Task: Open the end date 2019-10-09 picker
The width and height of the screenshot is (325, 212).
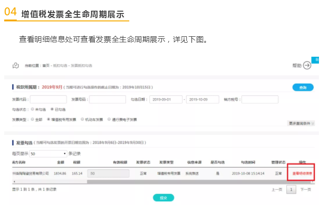Action: pyautogui.click(x=203, y=99)
